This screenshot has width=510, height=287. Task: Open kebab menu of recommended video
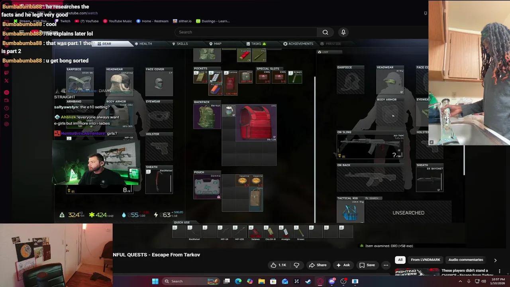click(499, 271)
